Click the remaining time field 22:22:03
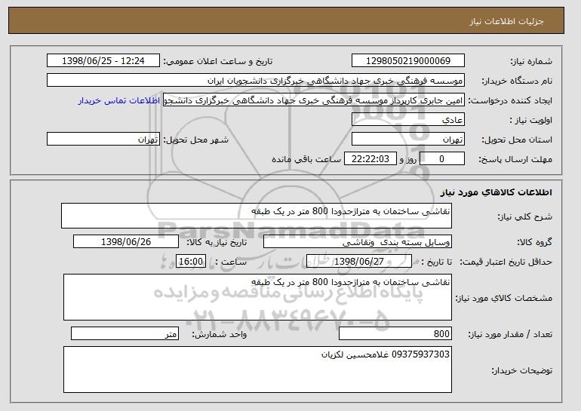581x411 pixels. pyautogui.click(x=370, y=159)
